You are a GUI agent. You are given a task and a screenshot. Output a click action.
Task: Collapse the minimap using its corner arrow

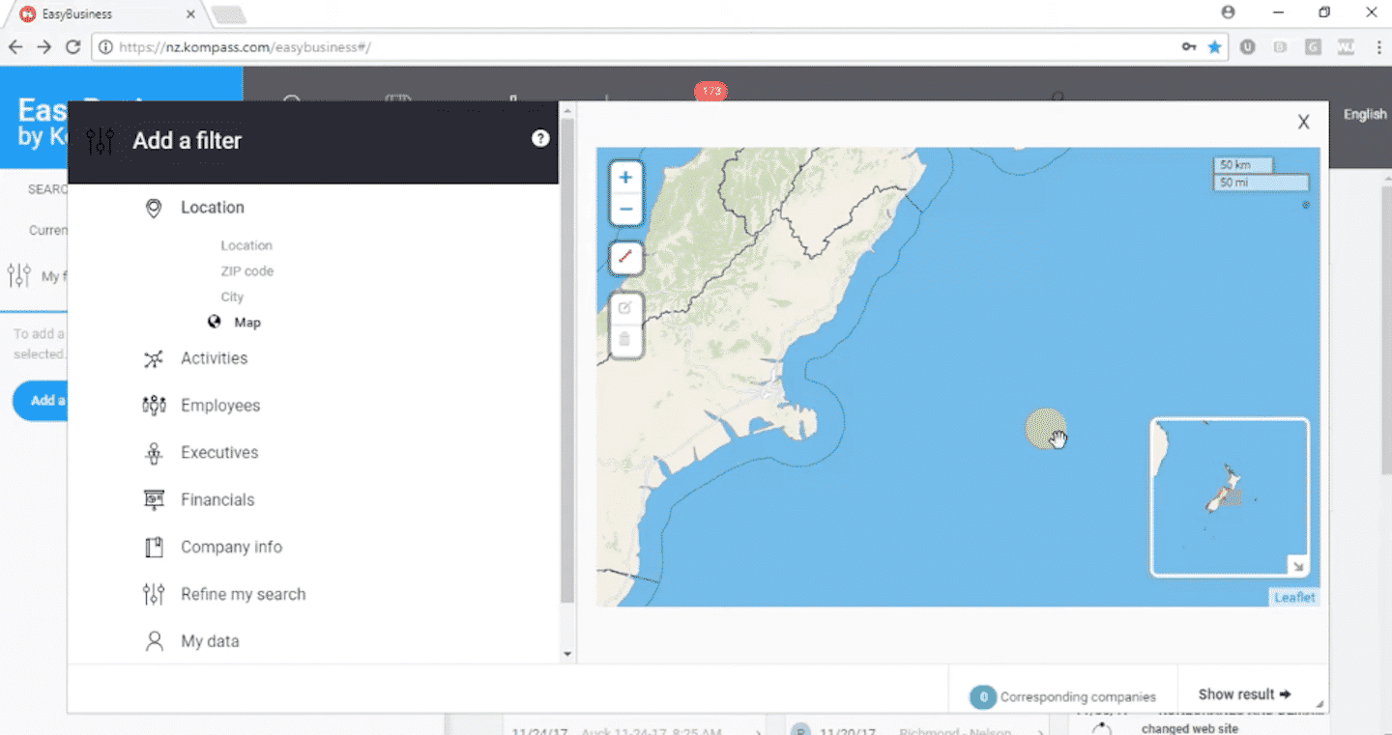1297,566
